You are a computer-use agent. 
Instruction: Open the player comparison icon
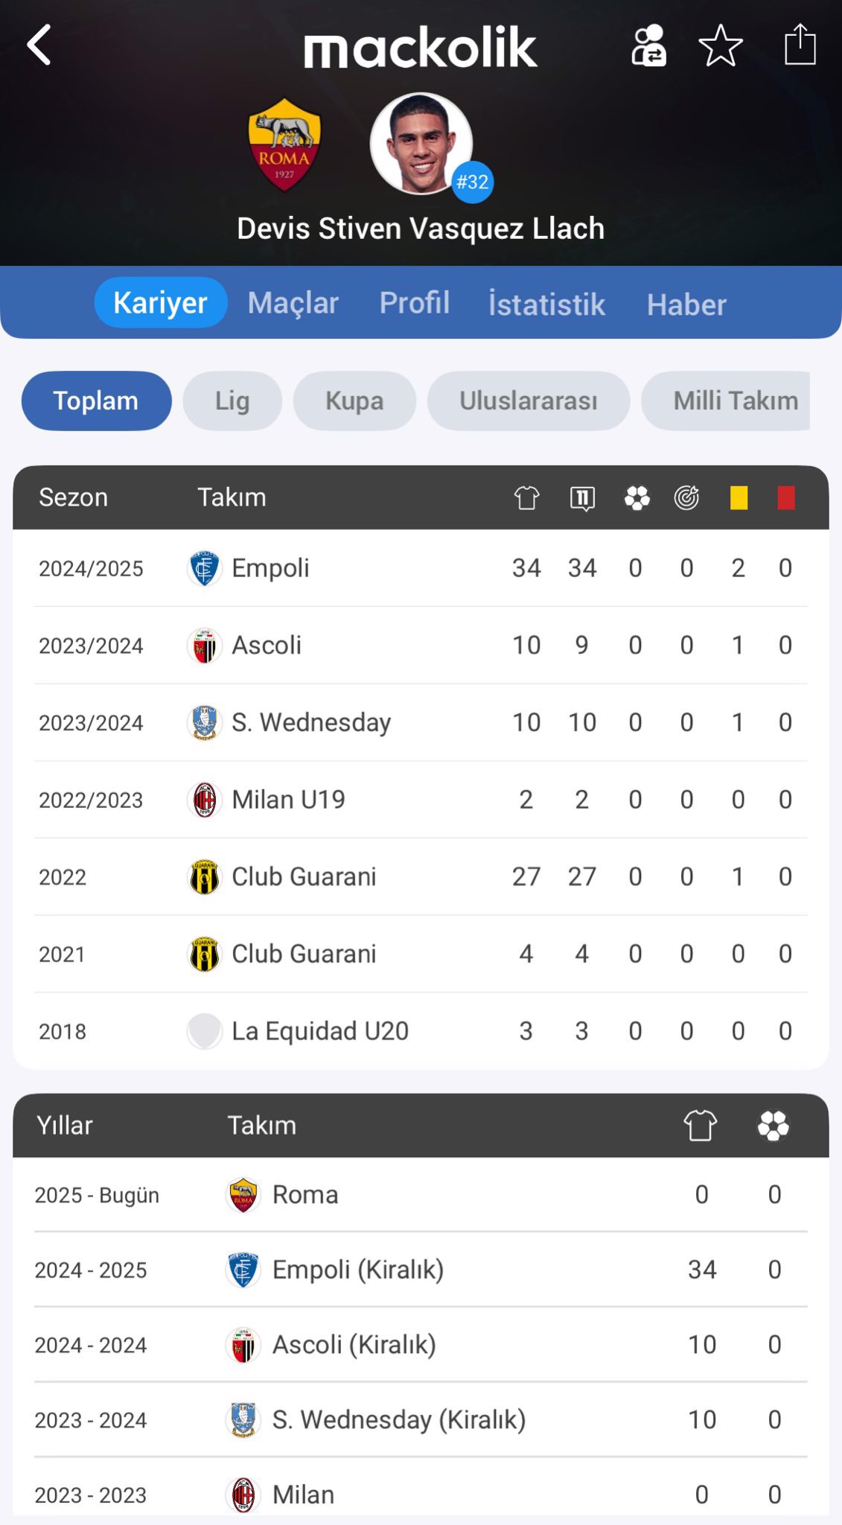(x=648, y=46)
